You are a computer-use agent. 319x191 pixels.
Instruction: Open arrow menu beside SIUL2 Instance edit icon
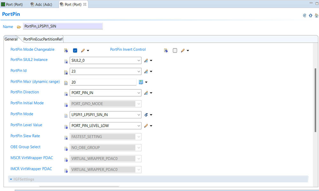point(151,61)
